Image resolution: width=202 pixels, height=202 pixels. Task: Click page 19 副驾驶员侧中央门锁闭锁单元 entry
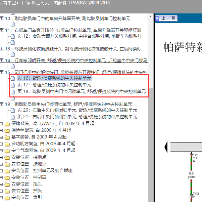[x=66, y=104]
